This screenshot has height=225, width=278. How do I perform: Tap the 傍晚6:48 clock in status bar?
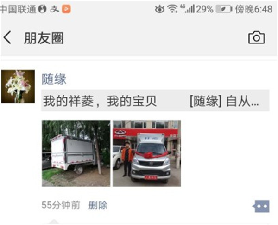click(254, 9)
